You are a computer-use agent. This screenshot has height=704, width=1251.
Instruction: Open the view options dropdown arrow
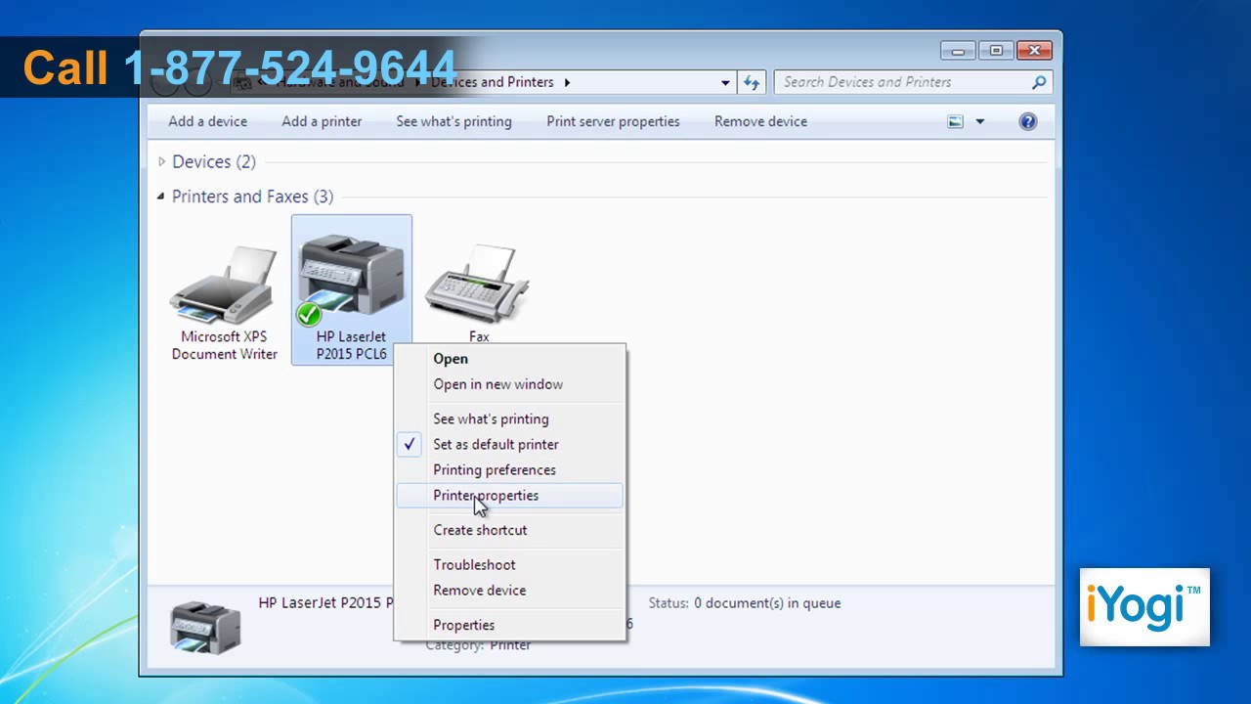pos(979,121)
